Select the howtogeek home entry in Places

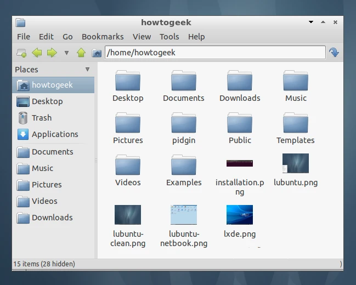53,85
